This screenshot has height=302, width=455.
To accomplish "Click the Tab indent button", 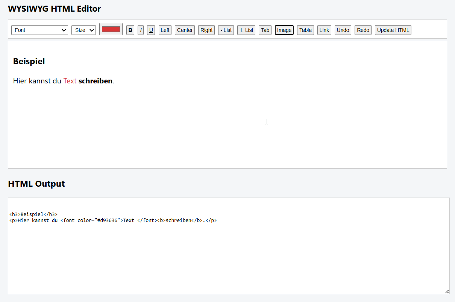I will coord(265,30).
